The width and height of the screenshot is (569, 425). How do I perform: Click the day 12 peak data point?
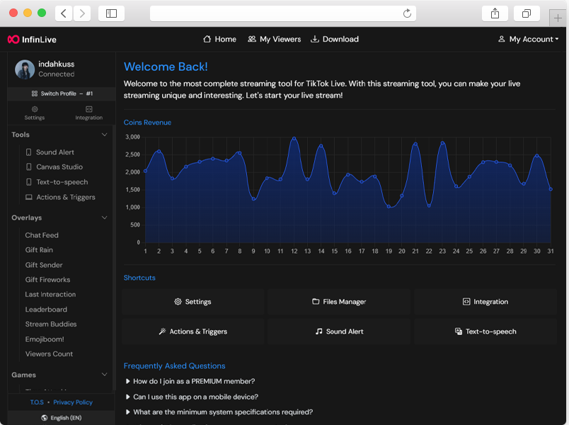[294, 139]
